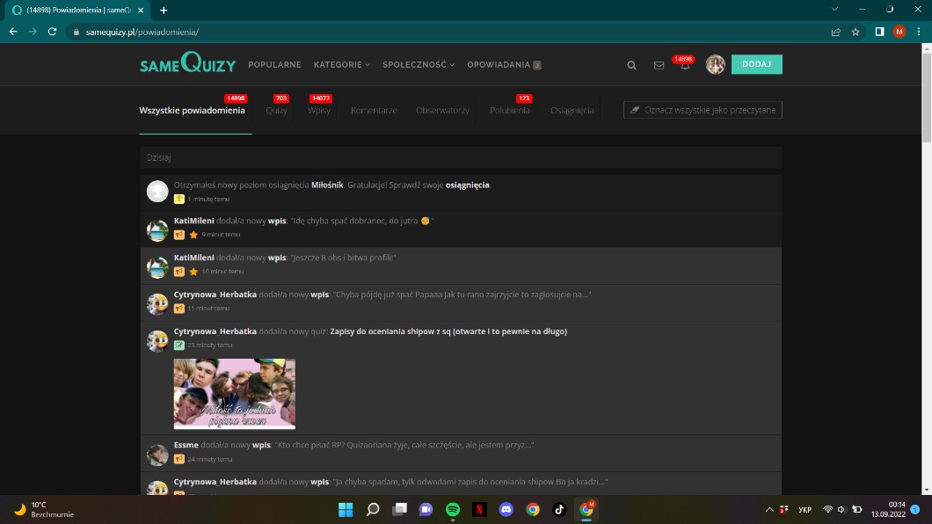The height and width of the screenshot is (524, 932).
Task: Open the user profile avatar
Action: 715,64
